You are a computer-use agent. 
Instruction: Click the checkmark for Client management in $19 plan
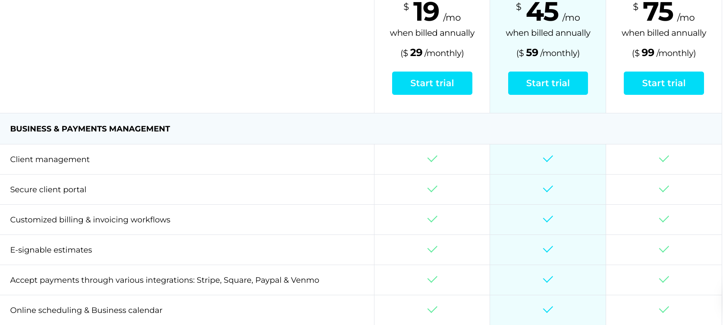[432, 159]
